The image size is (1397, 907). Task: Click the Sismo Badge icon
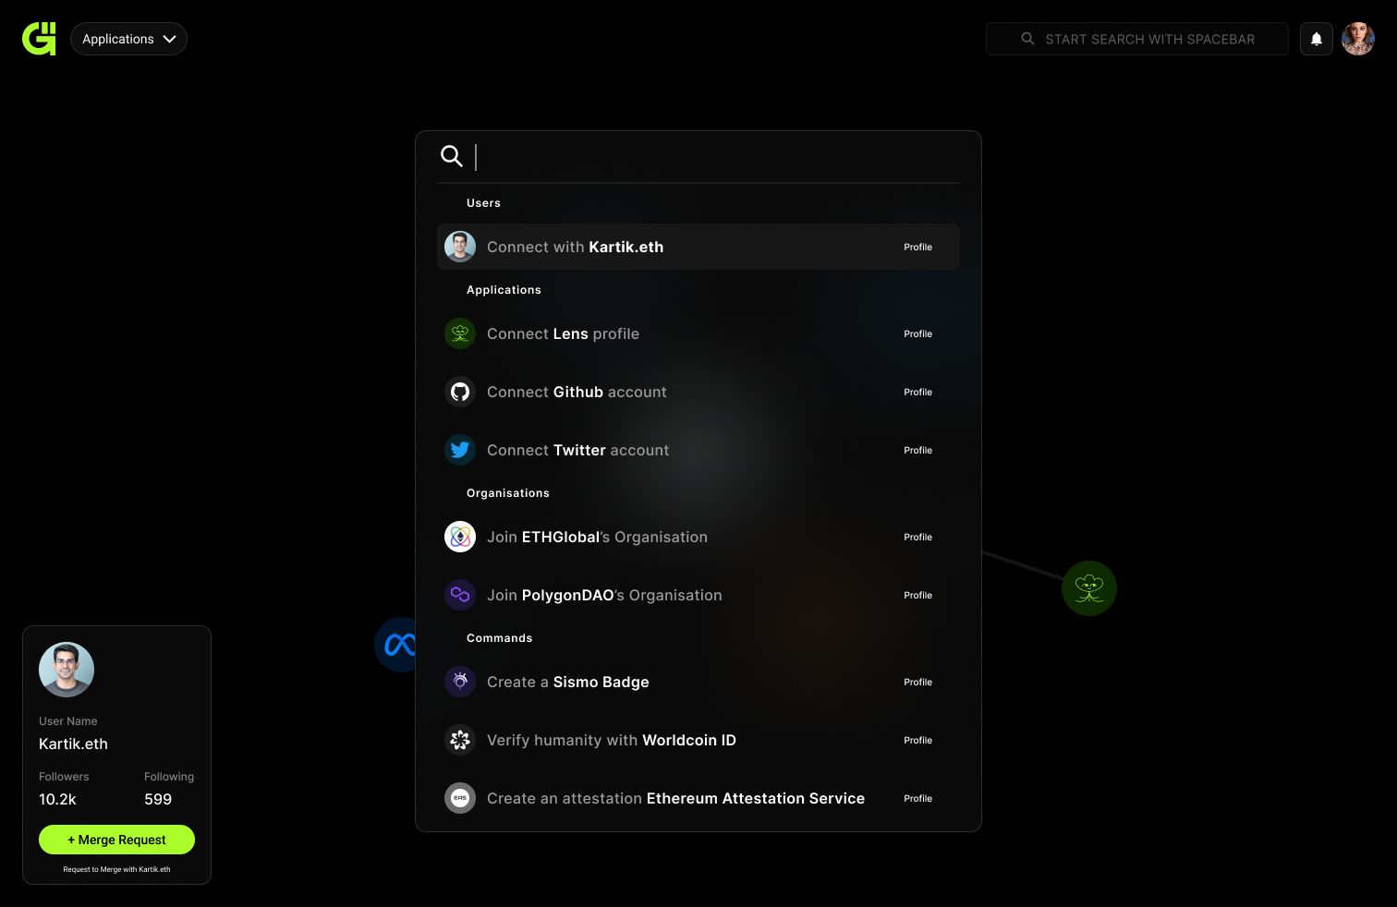[x=460, y=682]
